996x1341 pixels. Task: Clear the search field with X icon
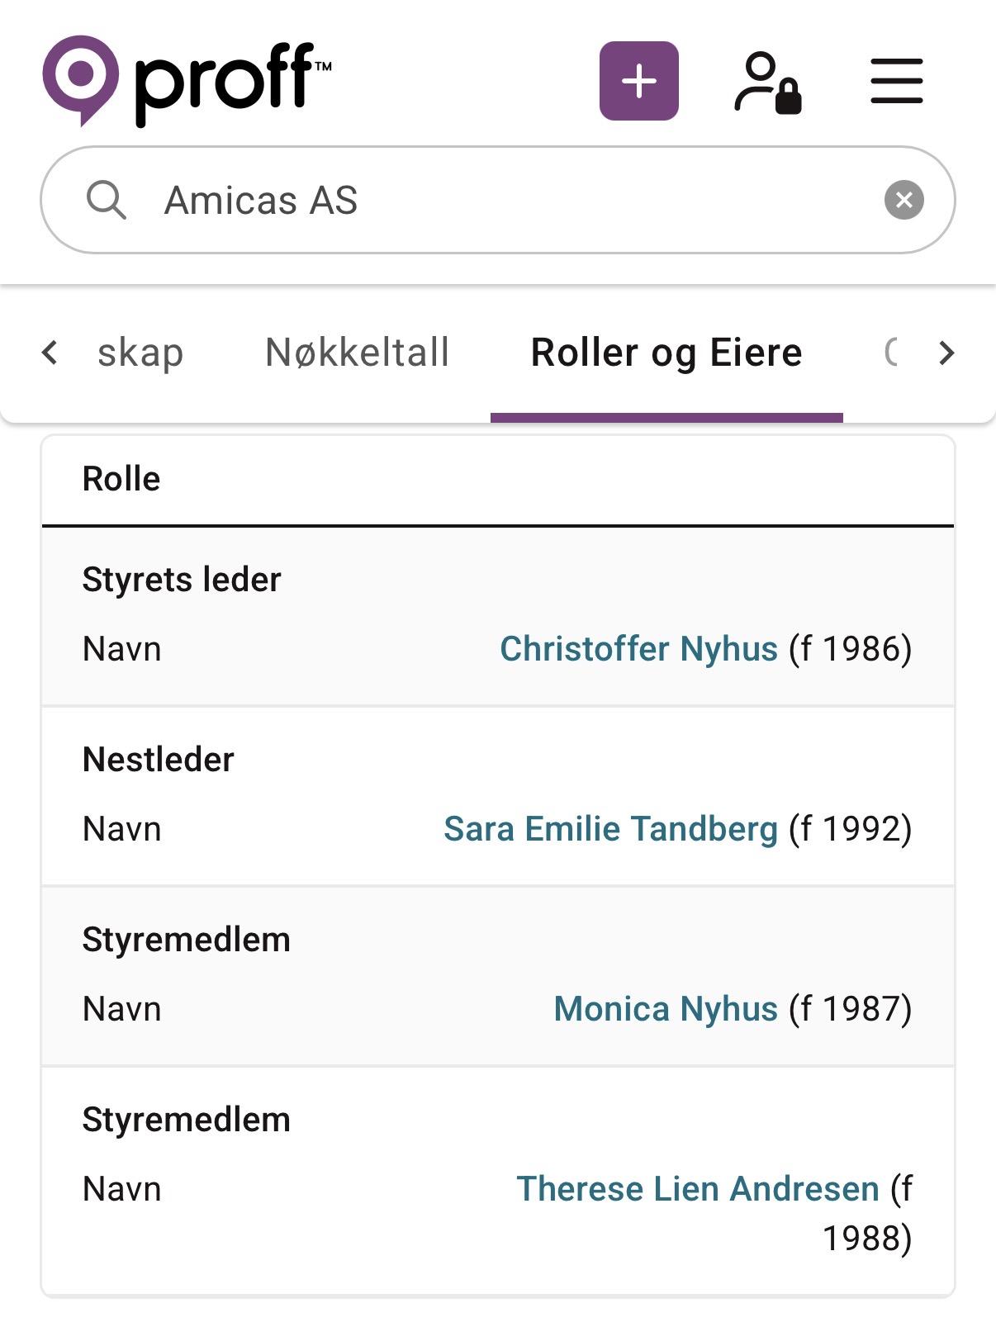click(x=904, y=200)
